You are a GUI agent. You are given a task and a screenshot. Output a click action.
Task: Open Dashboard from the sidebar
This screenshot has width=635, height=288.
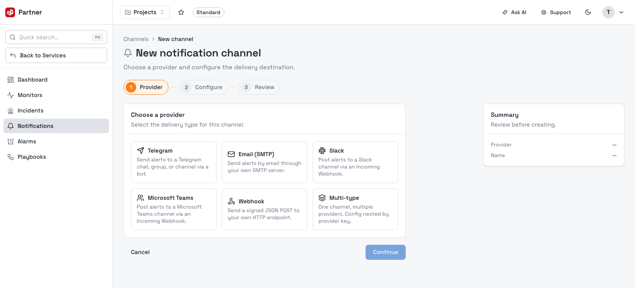click(x=56, y=80)
